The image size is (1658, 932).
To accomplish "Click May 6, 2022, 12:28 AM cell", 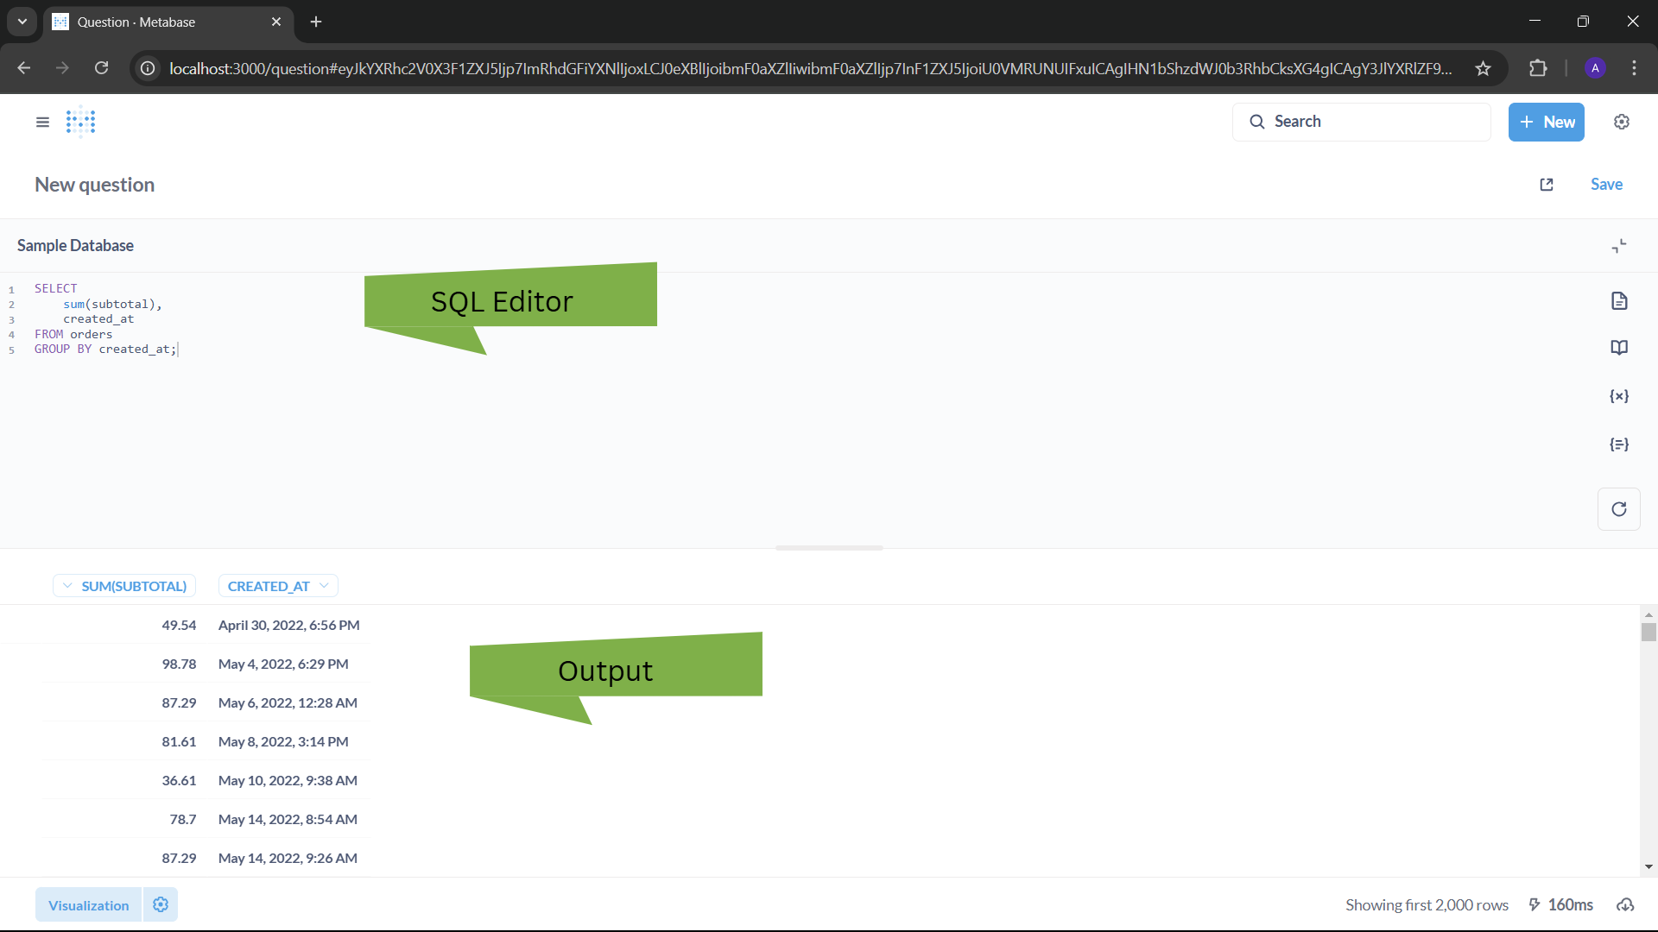I will pos(288,703).
